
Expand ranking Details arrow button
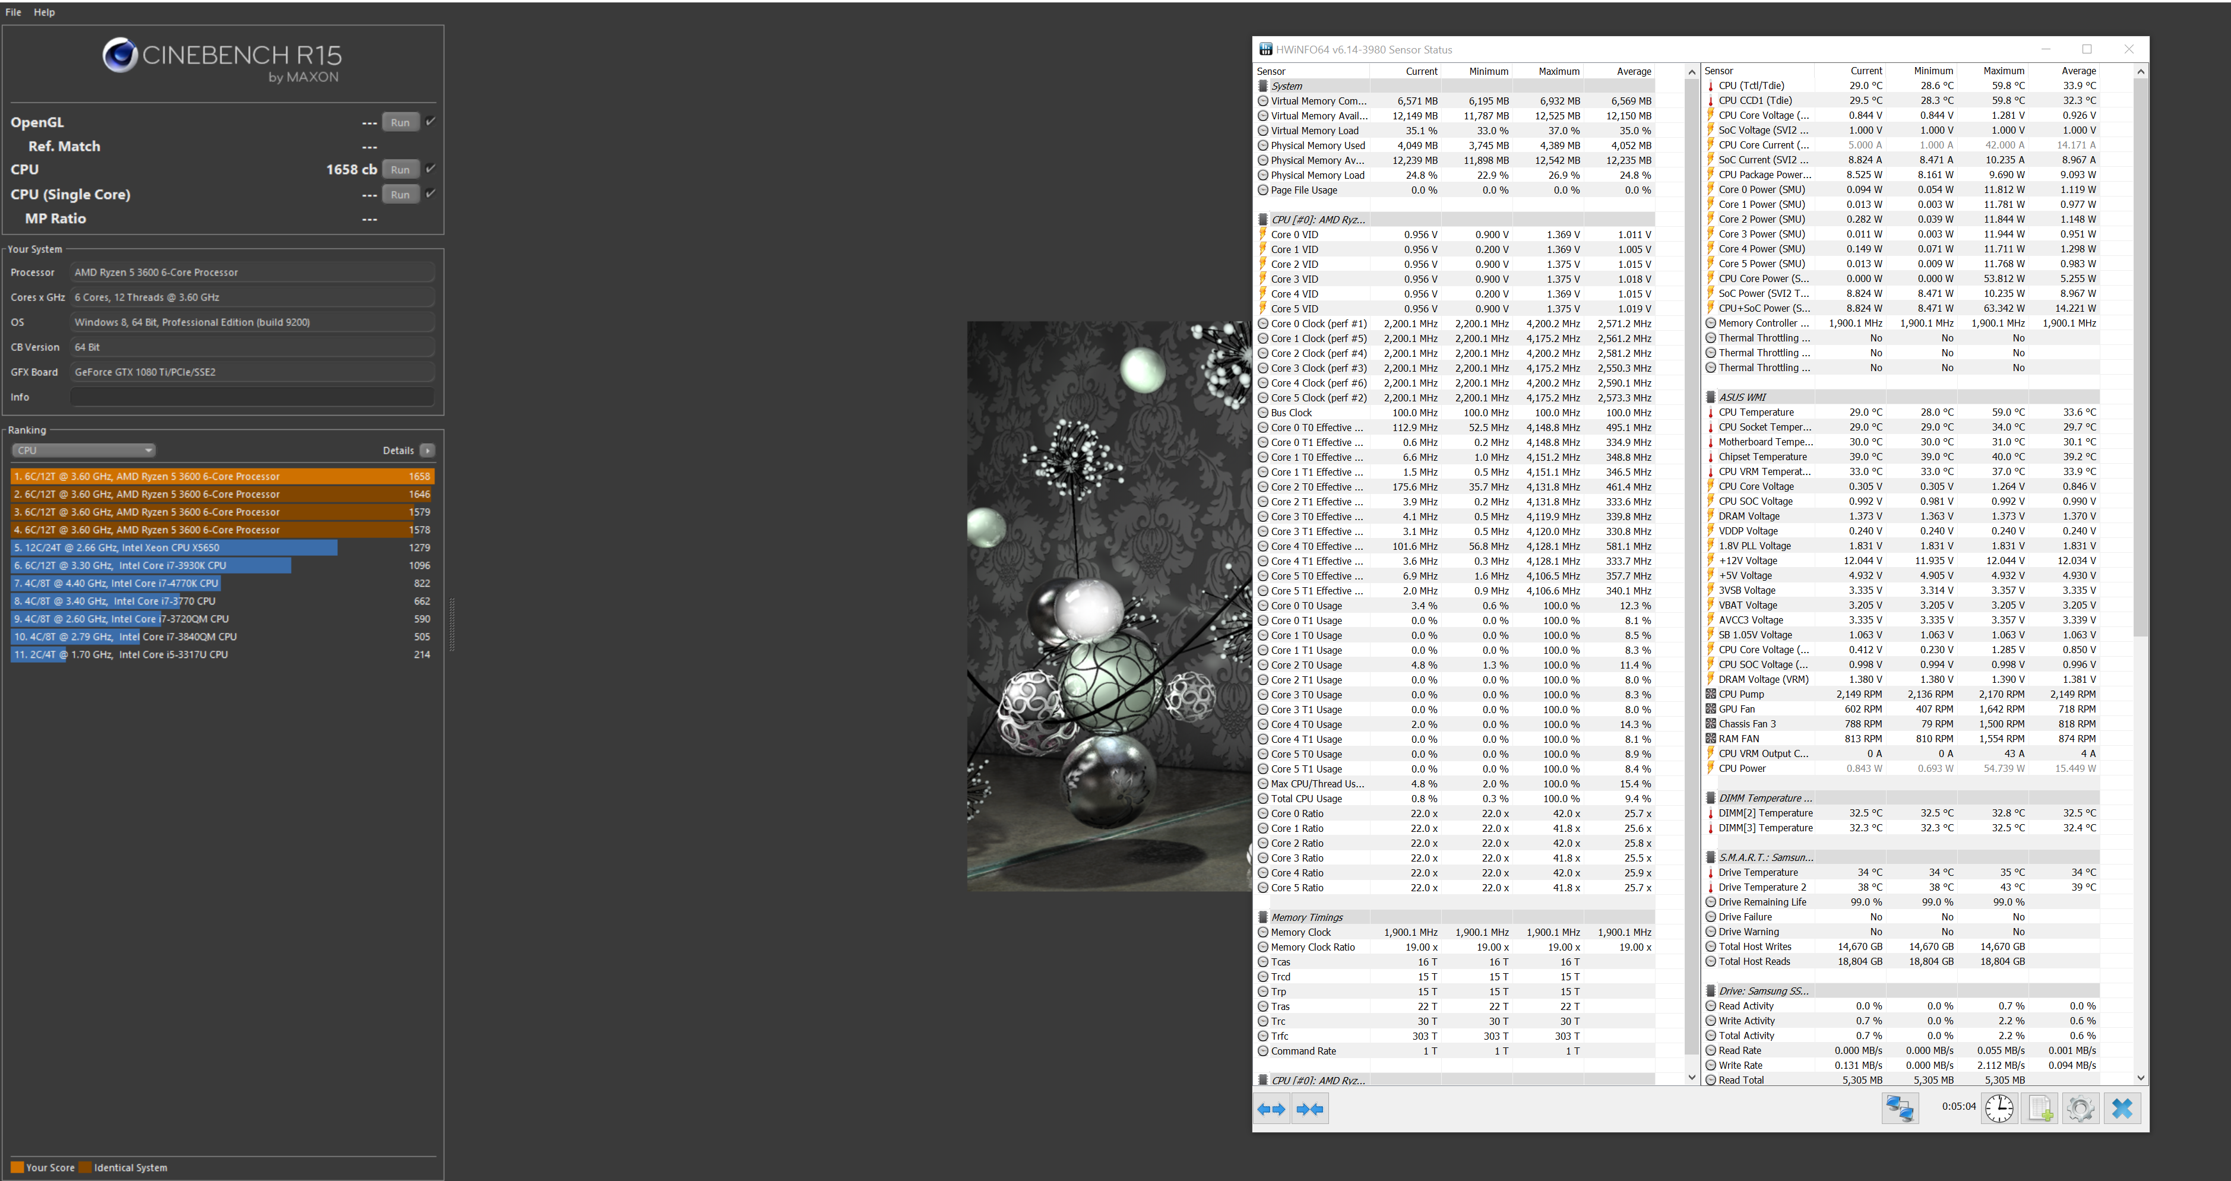click(427, 450)
